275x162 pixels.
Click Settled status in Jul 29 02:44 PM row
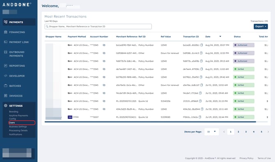click(x=244, y=117)
